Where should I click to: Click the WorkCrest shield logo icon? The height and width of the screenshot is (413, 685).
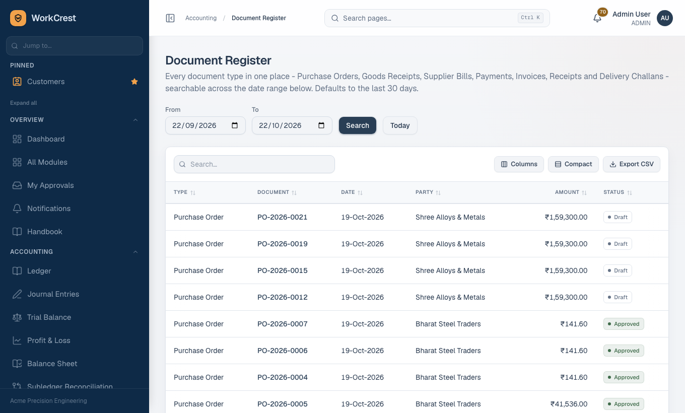pyautogui.click(x=18, y=18)
